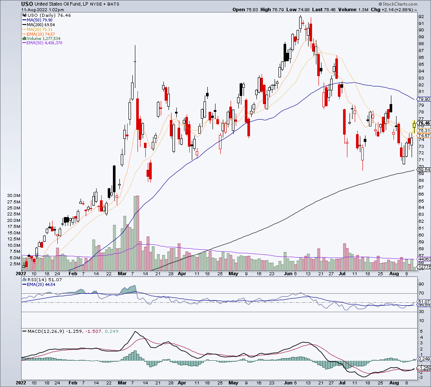Screen dimensions: 431x387
Task: Click the candlestick icon beside USO (Daily)
Action: (25, 15)
